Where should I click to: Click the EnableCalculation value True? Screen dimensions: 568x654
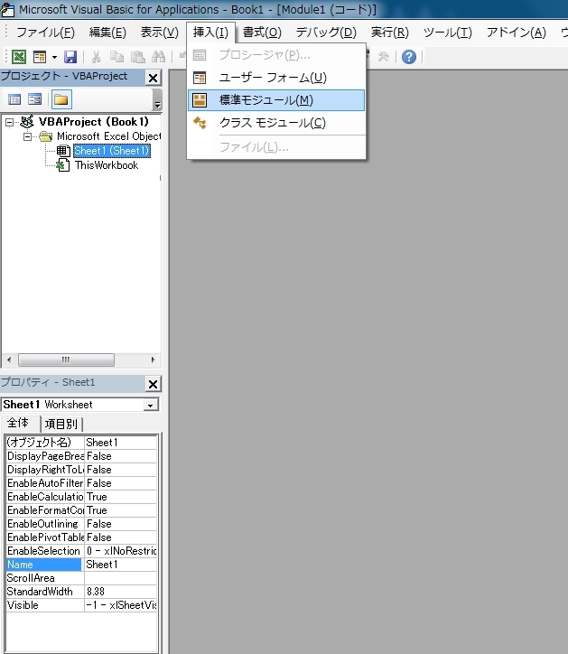pyautogui.click(x=120, y=497)
